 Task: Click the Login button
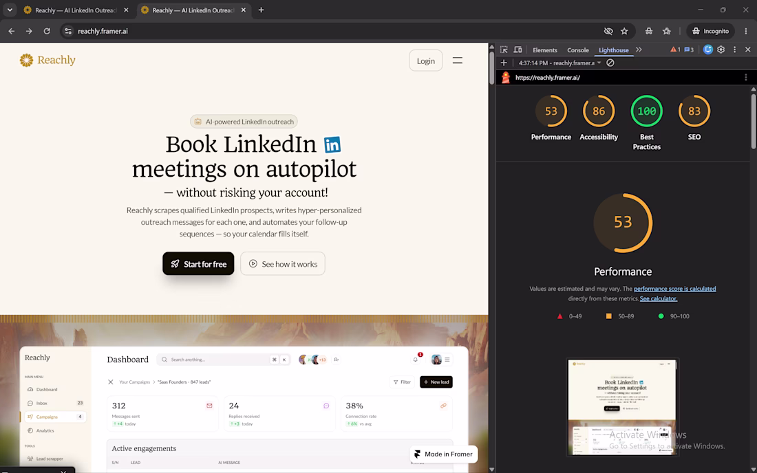[426, 60]
